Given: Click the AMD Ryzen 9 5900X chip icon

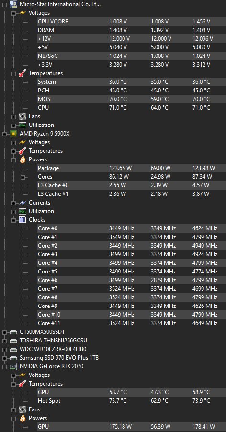Looking at the screenshot, I should [13, 134].
